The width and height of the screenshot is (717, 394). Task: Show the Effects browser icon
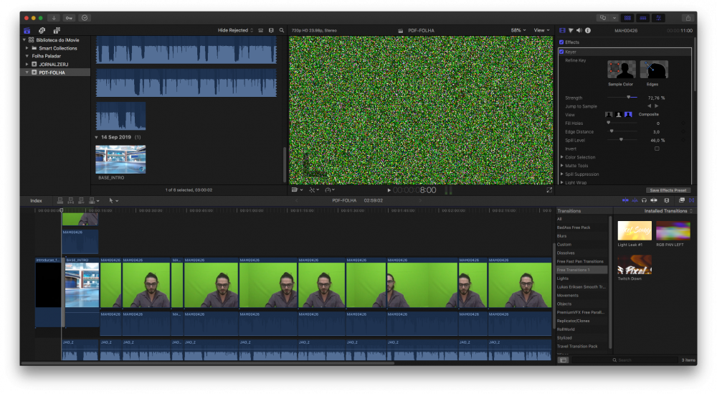click(x=681, y=200)
